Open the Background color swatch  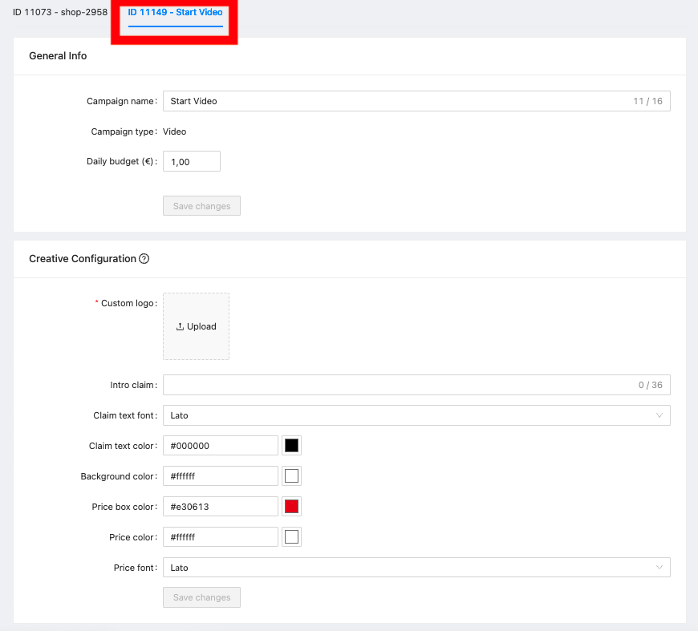(x=291, y=476)
